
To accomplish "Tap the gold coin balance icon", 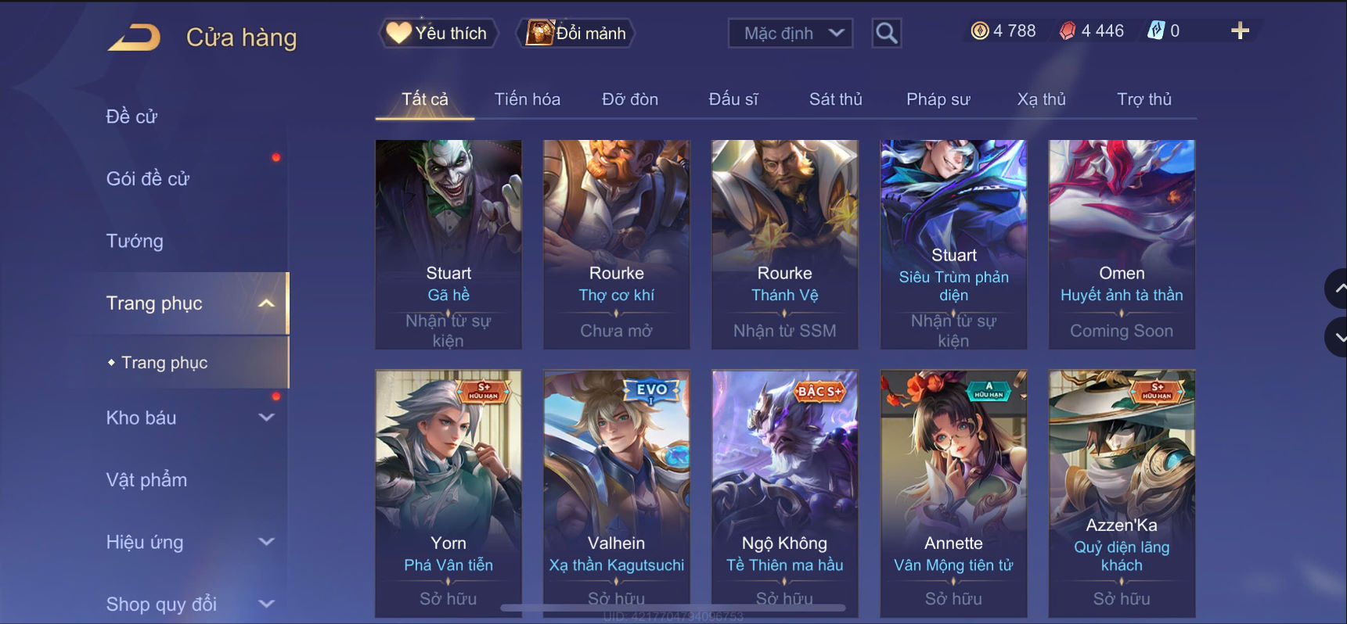I will click(980, 31).
